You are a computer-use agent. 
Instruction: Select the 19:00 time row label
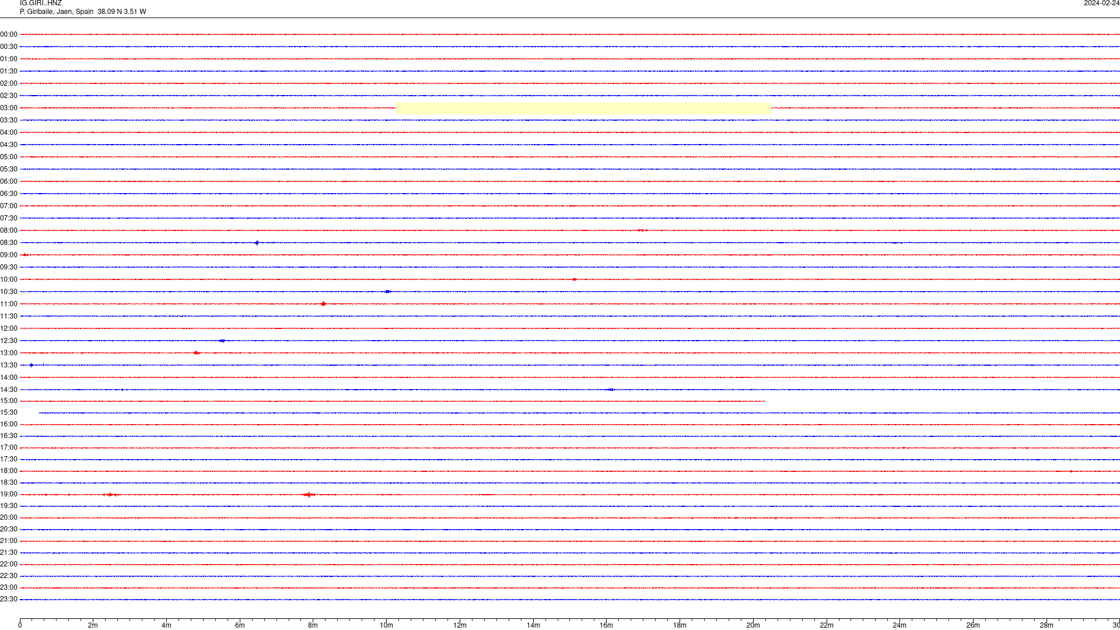point(9,494)
